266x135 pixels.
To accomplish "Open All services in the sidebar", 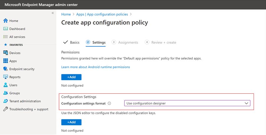I will (17, 37).
